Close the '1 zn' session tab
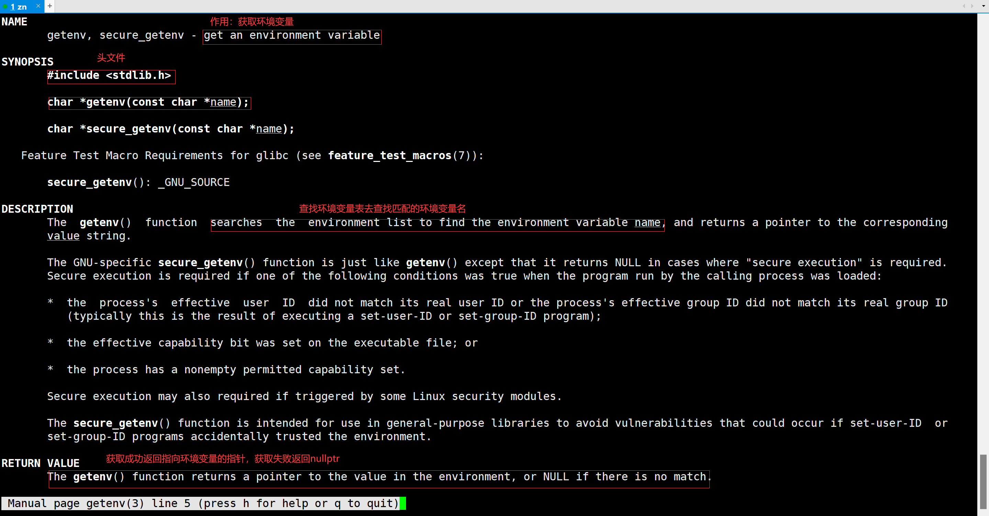Image resolution: width=989 pixels, height=516 pixels. click(38, 6)
